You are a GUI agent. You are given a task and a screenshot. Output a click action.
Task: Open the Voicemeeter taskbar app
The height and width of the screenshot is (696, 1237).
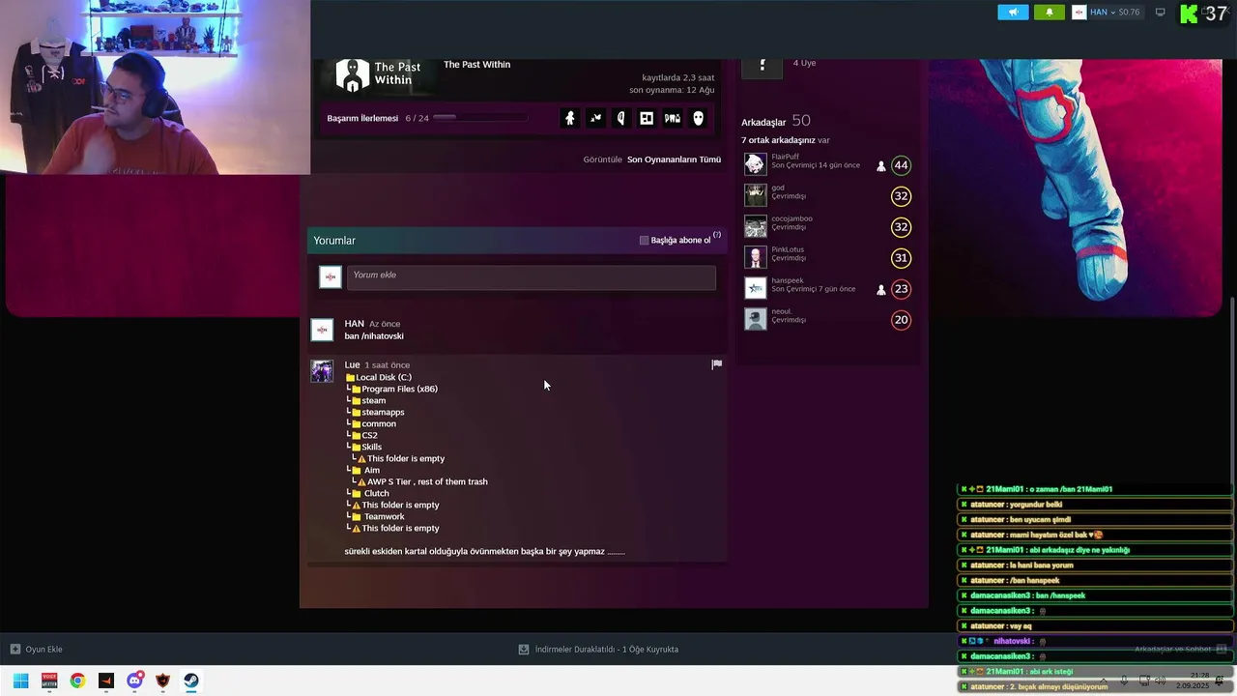click(x=49, y=681)
